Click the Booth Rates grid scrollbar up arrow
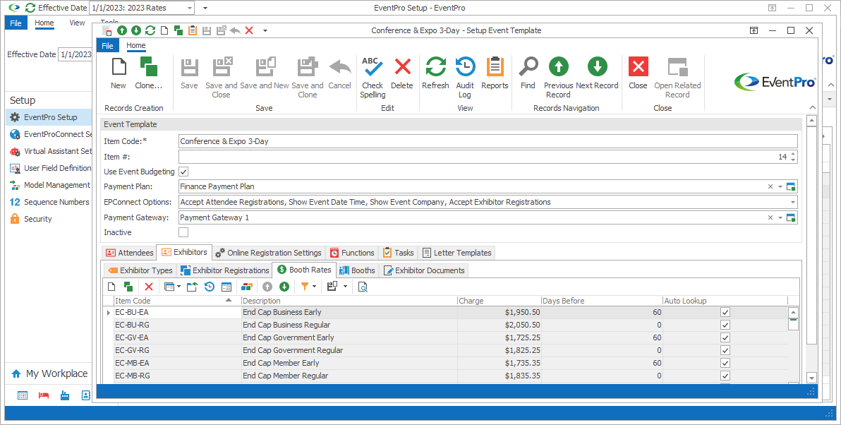 pos(793,312)
